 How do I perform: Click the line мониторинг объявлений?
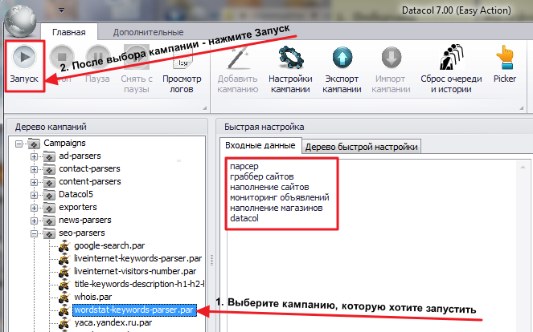click(280, 197)
